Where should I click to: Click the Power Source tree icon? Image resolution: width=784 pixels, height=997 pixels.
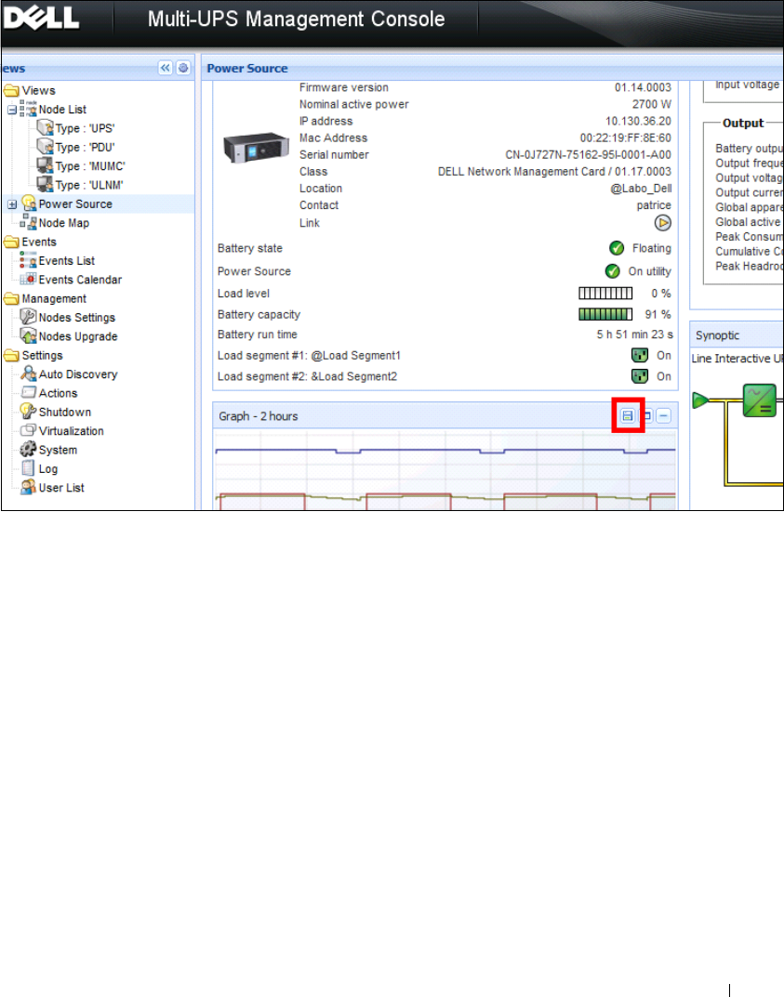point(29,203)
